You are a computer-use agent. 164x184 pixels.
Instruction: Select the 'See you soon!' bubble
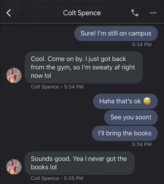[131, 117]
